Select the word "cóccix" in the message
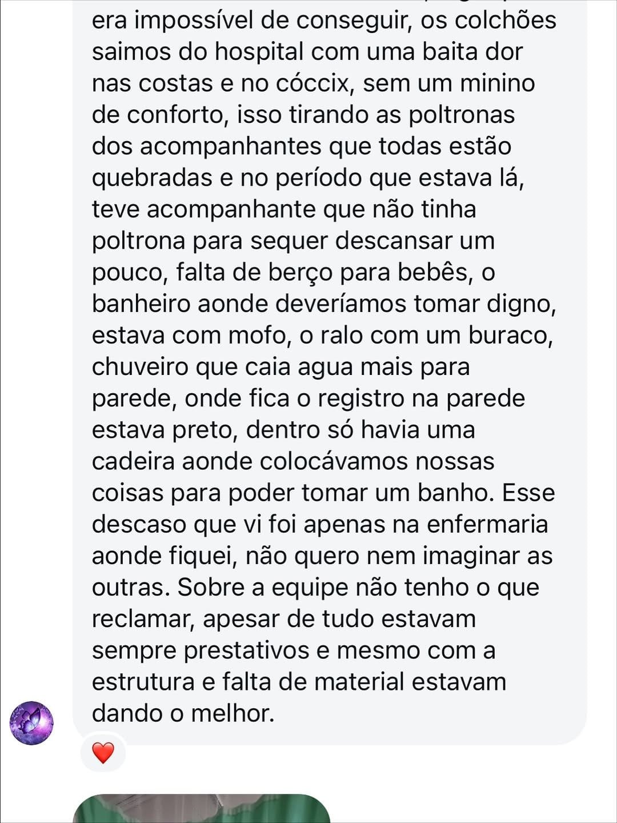 coord(312,83)
